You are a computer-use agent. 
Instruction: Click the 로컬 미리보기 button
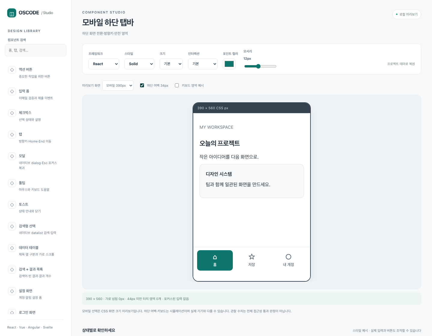[x=407, y=14]
